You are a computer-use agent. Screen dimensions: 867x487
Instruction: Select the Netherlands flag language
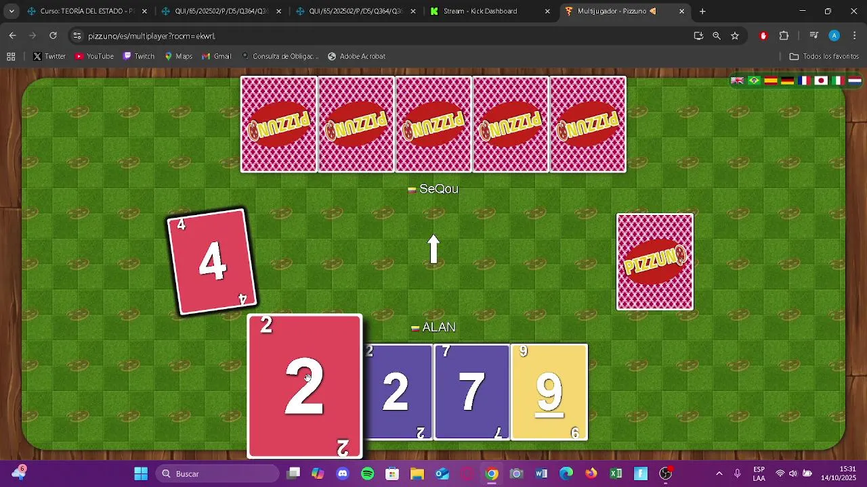[855, 80]
